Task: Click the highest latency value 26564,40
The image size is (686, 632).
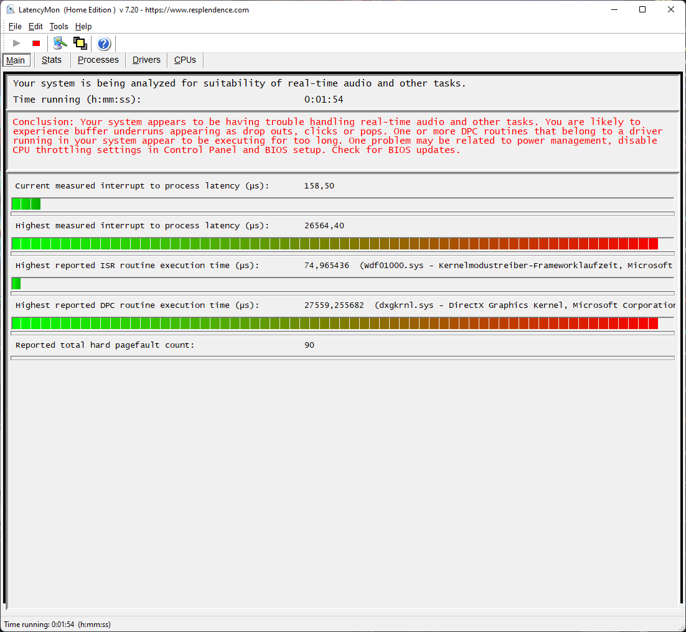Action: (324, 226)
